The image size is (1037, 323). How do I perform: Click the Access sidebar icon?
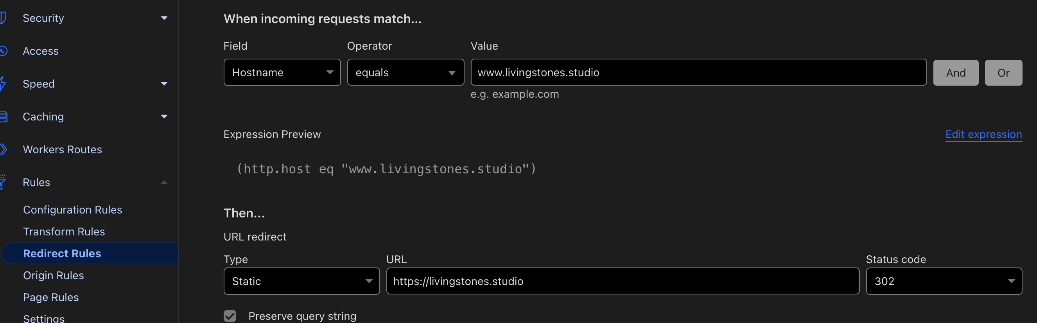point(3,51)
